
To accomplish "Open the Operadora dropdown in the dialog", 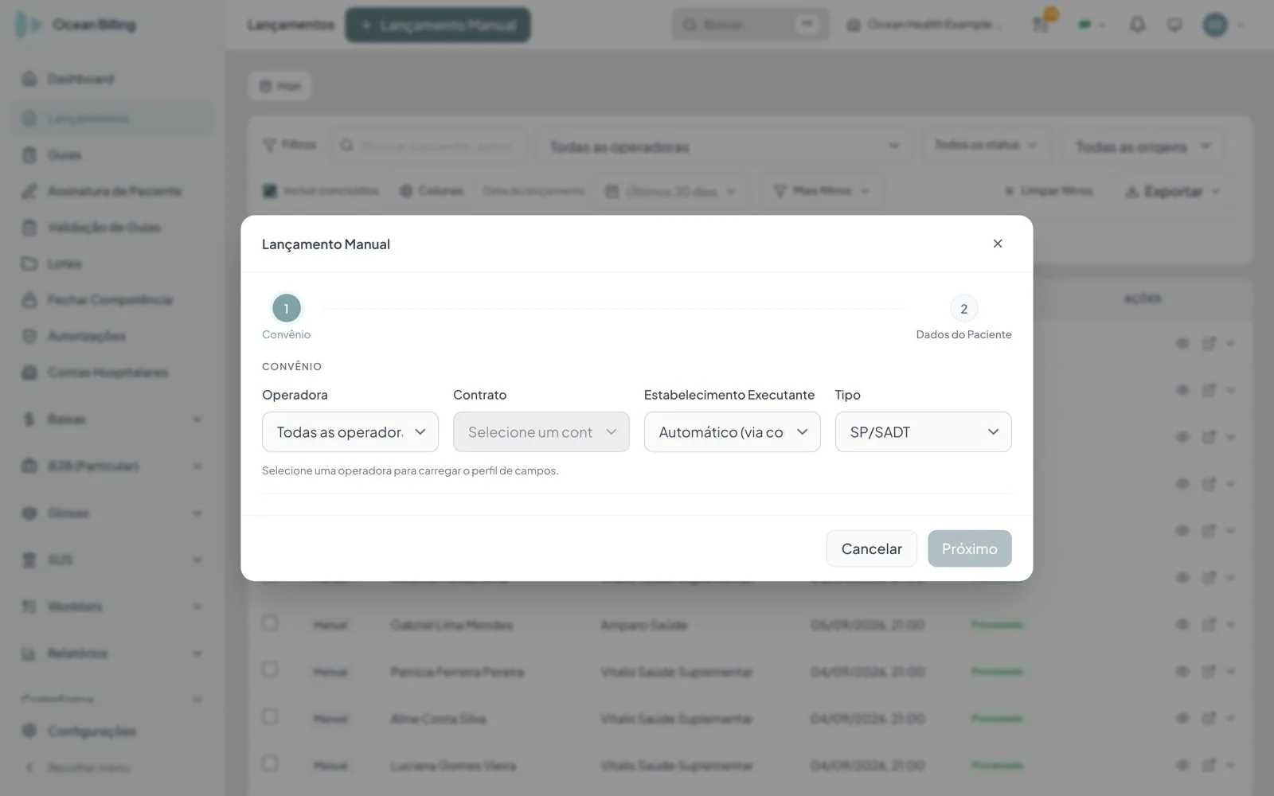I will pyautogui.click(x=350, y=431).
